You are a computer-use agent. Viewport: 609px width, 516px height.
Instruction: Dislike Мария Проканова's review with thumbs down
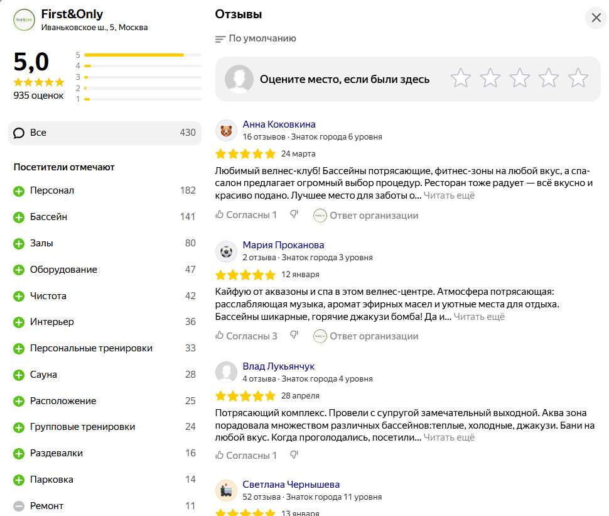294,336
